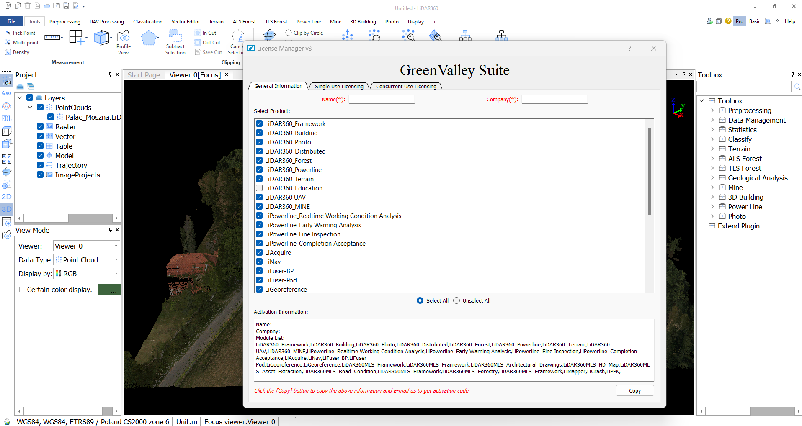This screenshot has width=802, height=426.
Task: Click the open folder icon in quick access bar
Action: click(46, 6)
